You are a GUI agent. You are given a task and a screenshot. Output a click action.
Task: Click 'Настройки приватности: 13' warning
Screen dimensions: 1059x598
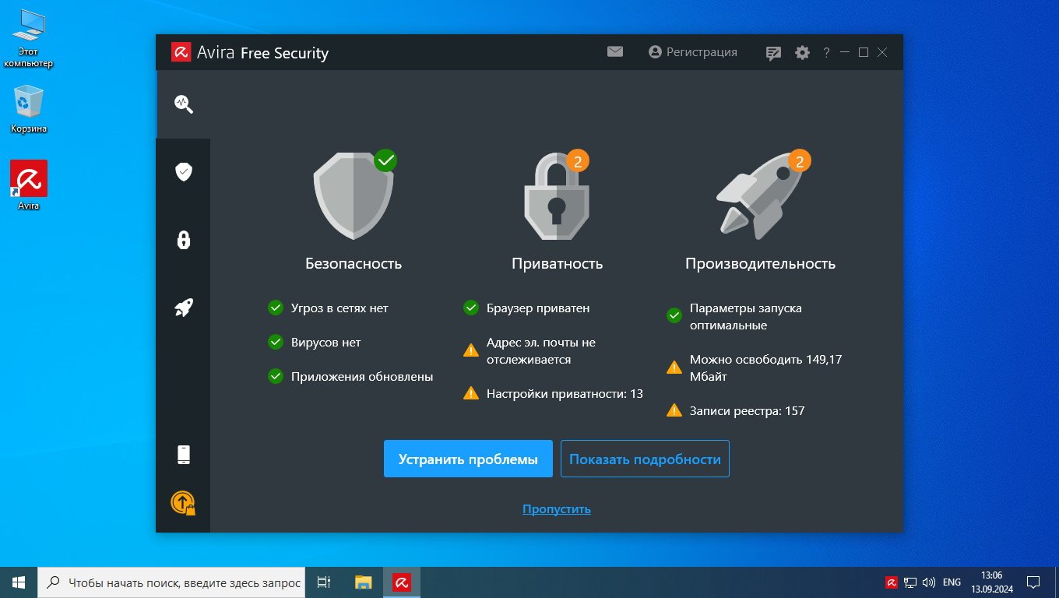tap(553, 394)
